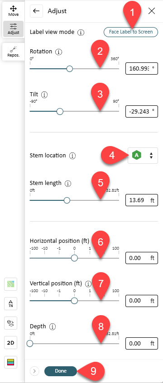Click the Tilt slider handle
The height and width of the screenshot is (383, 163).
[x=60, y=112]
